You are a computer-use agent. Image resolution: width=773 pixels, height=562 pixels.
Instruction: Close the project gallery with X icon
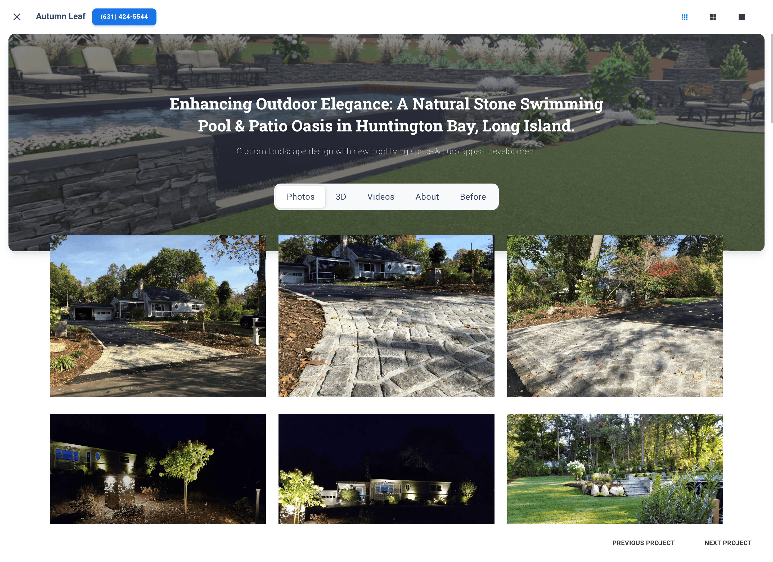click(17, 17)
